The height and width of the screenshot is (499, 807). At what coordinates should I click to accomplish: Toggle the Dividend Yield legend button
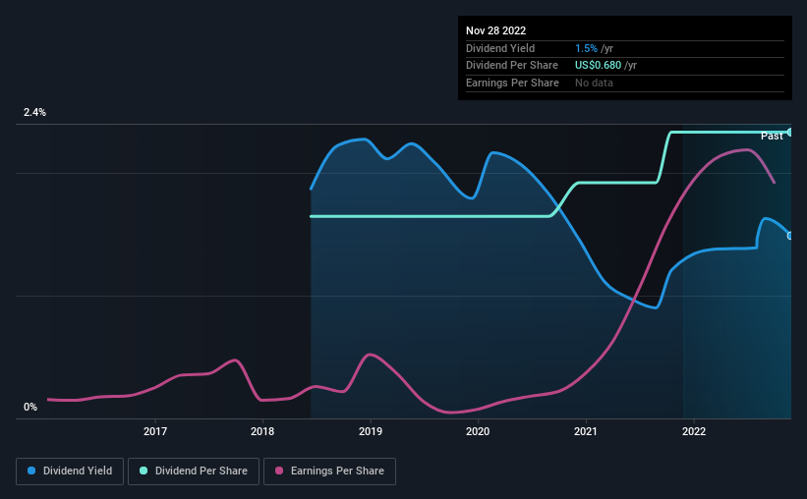[x=70, y=471]
